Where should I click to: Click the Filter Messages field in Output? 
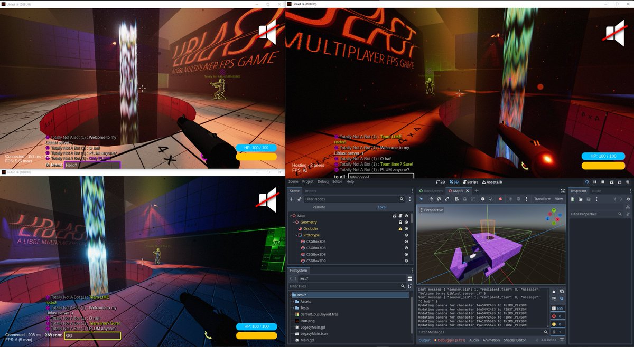click(483, 332)
